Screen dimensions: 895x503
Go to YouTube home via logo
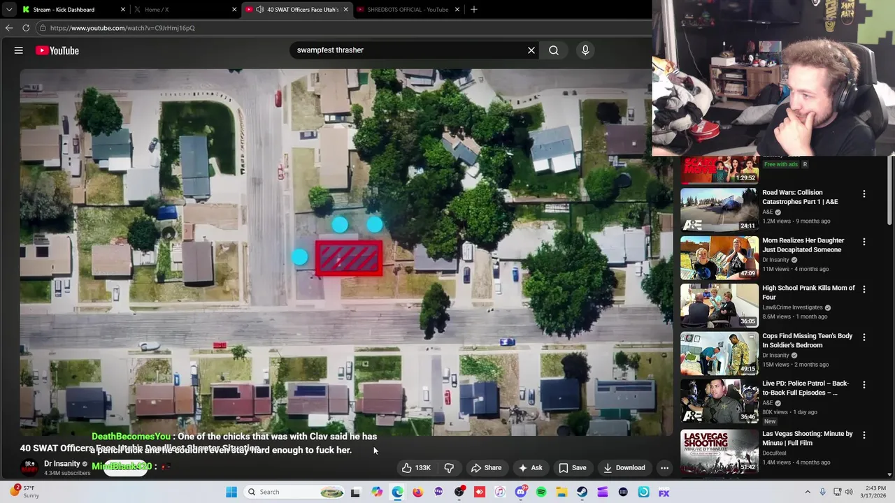(57, 50)
